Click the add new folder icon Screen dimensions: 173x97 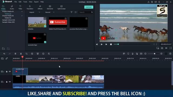click(x=3, y=48)
